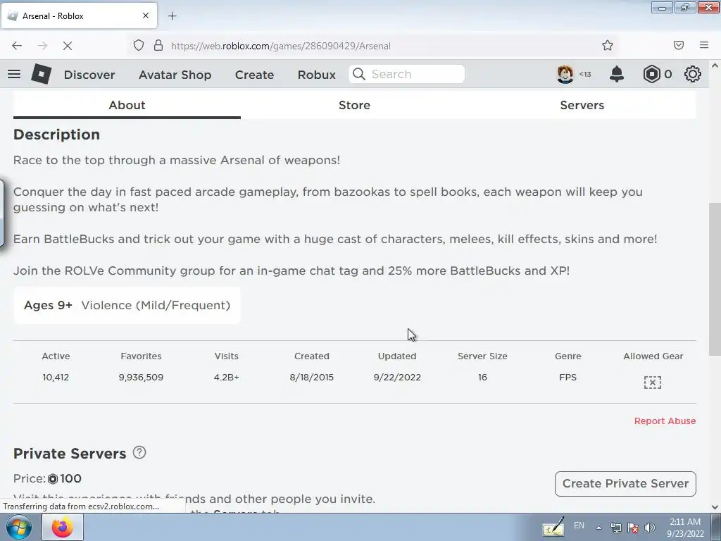Image resolution: width=721 pixels, height=541 pixels.
Task: Switch to the Servers tab
Action: tap(582, 105)
